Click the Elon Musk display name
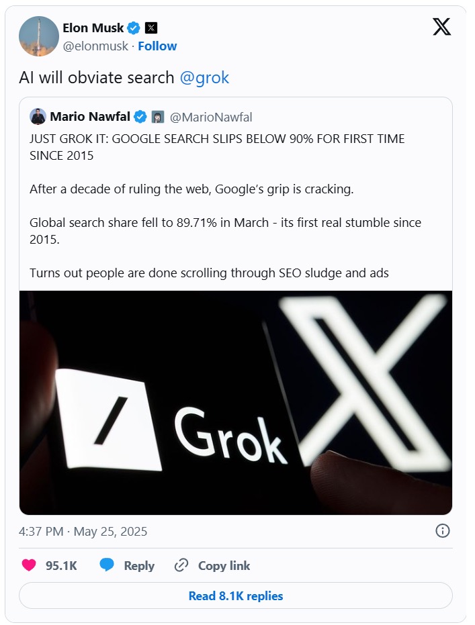This screenshot has height=625, width=475. pos(93,28)
